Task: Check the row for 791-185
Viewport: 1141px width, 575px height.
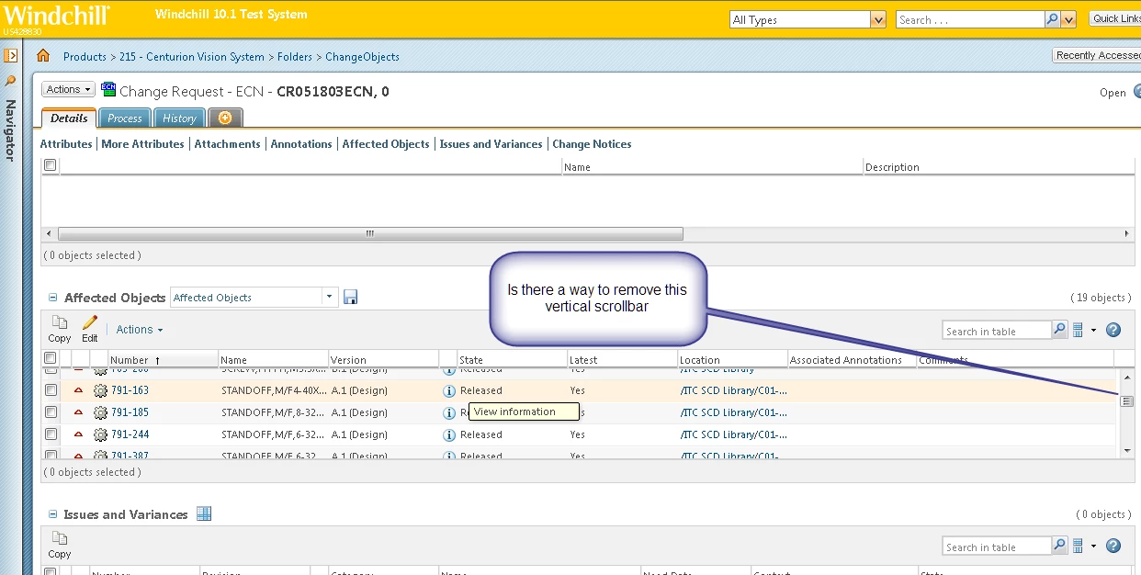Action: tap(51, 412)
